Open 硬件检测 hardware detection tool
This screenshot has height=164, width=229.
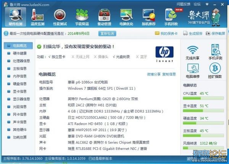pos(16,17)
